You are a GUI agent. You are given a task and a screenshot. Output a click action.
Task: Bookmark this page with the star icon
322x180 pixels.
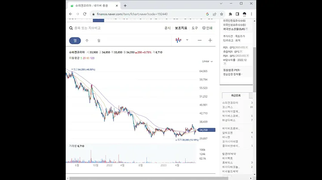pyautogui.click(x=221, y=14)
